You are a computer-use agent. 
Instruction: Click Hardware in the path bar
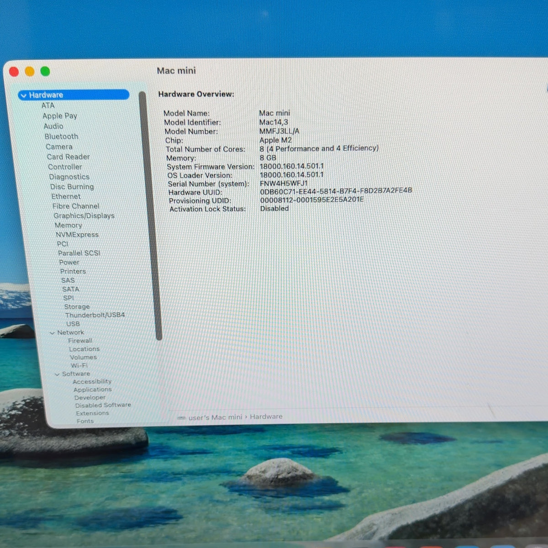tap(266, 416)
